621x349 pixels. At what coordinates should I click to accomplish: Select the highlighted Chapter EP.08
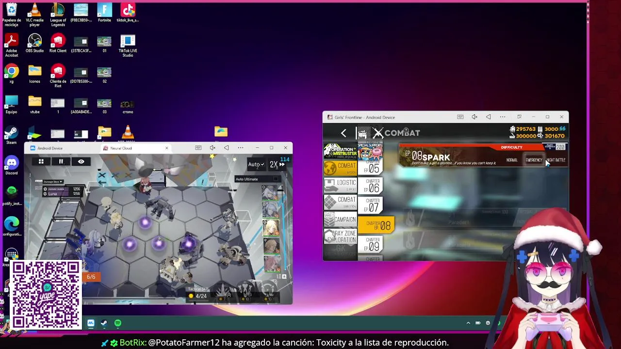pos(376,225)
